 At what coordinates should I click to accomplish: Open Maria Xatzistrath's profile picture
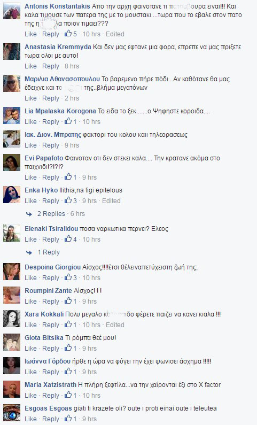pyautogui.click(x=12, y=389)
